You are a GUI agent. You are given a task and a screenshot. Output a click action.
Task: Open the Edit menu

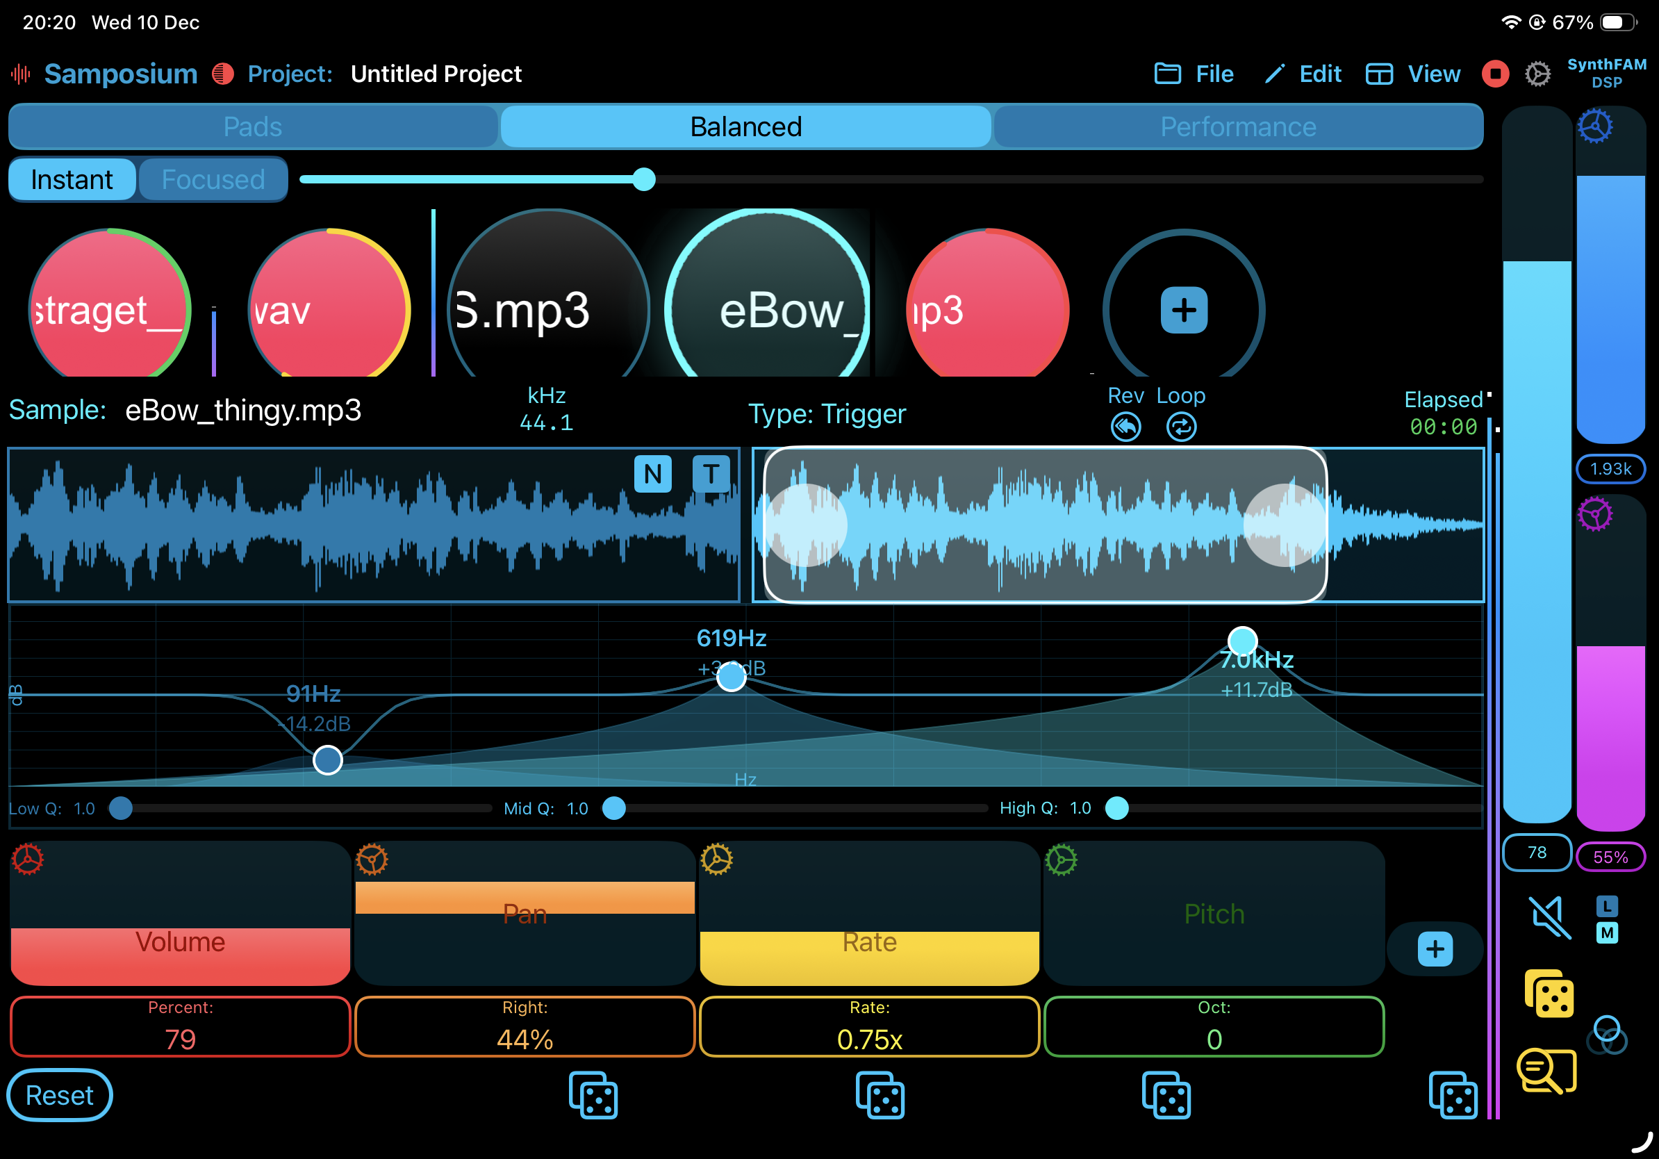click(x=1303, y=74)
